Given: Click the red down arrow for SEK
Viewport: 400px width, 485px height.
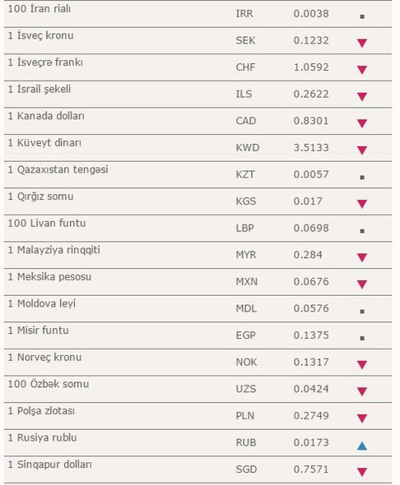Looking at the screenshot, I should (362, 43).
